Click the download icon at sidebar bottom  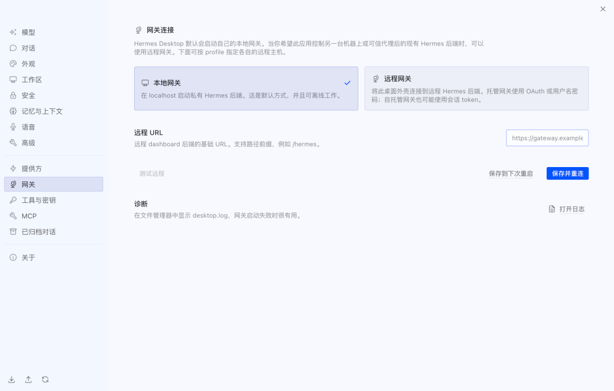pyautogui.click(x=12, y=380)
